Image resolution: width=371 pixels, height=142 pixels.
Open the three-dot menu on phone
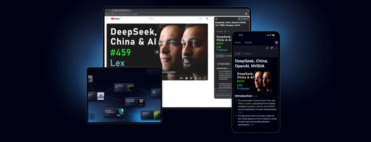[276, 48]
